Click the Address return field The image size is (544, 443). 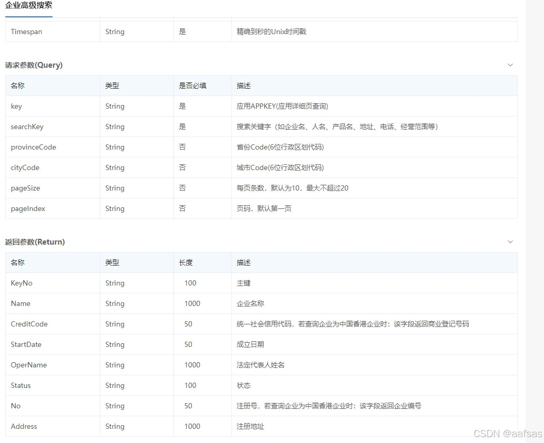click(24, 426)
